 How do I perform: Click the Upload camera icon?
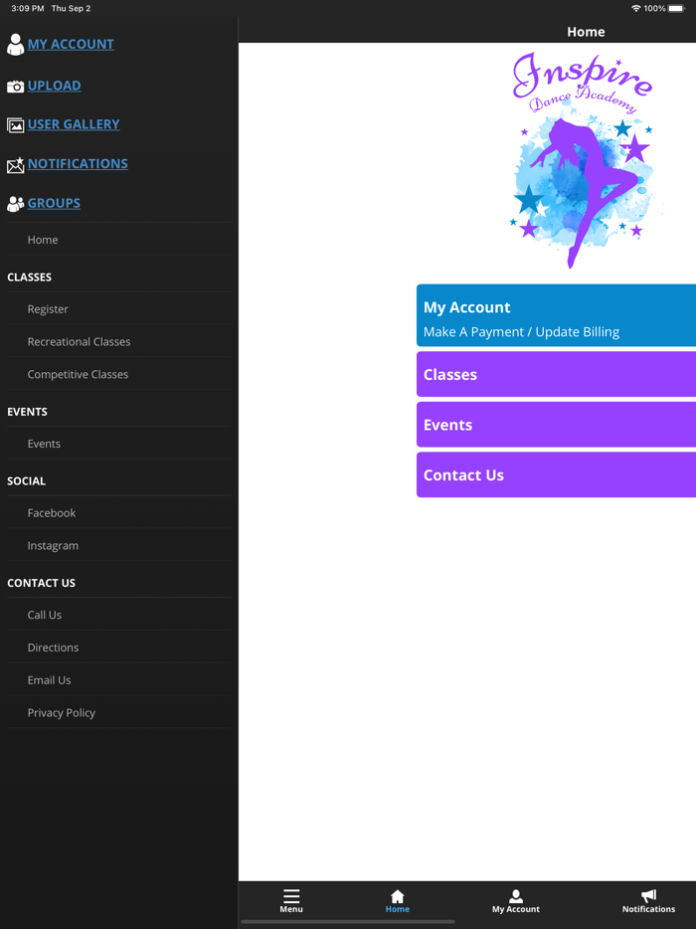pos(15,87)
